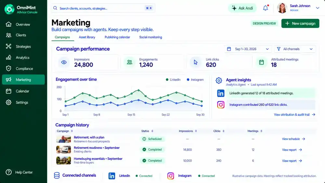Click Completed status for Homebuying essentials row
Screen dimensions: 325x183
152,161
